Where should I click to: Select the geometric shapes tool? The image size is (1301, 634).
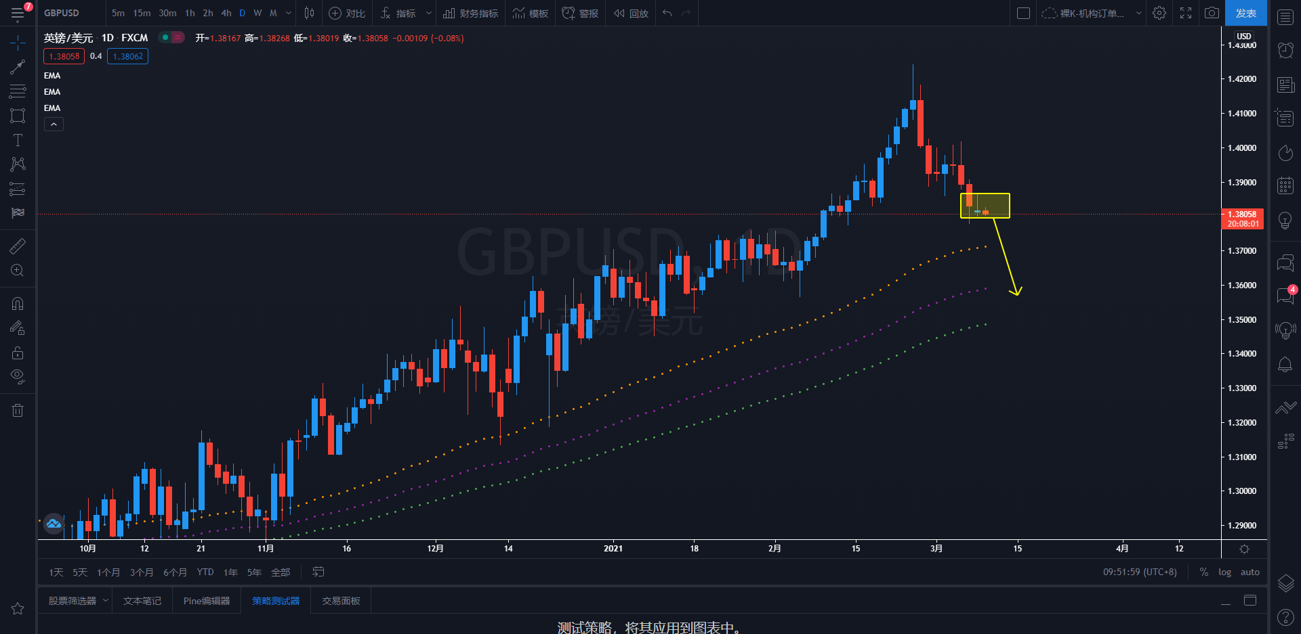tap(18, 116)
